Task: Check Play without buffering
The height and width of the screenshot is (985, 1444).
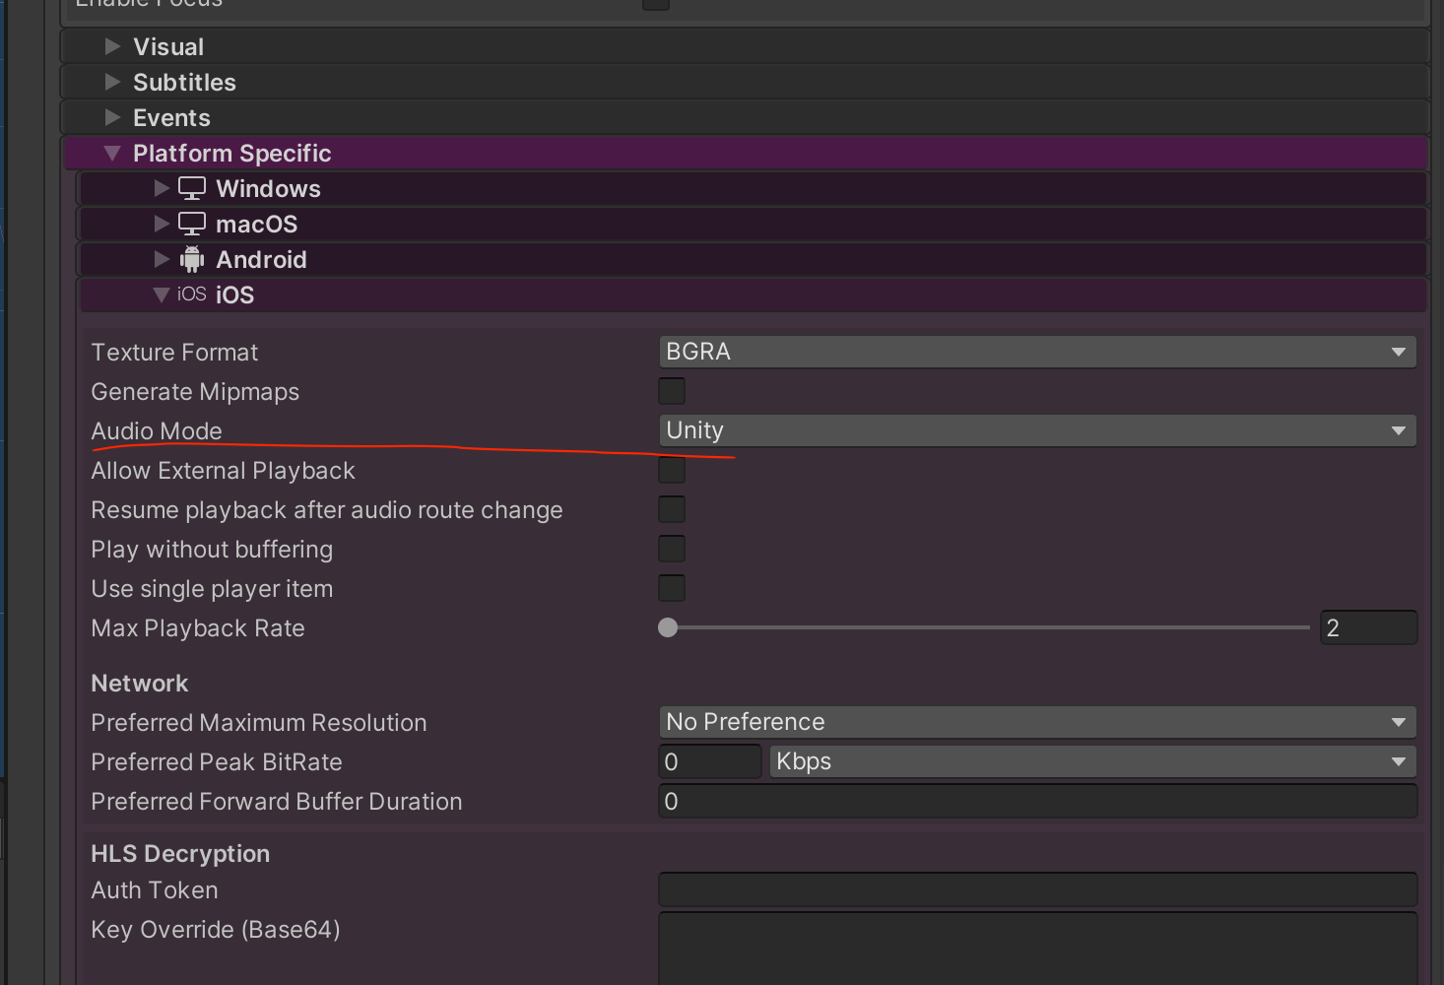Action: (671, 549)
